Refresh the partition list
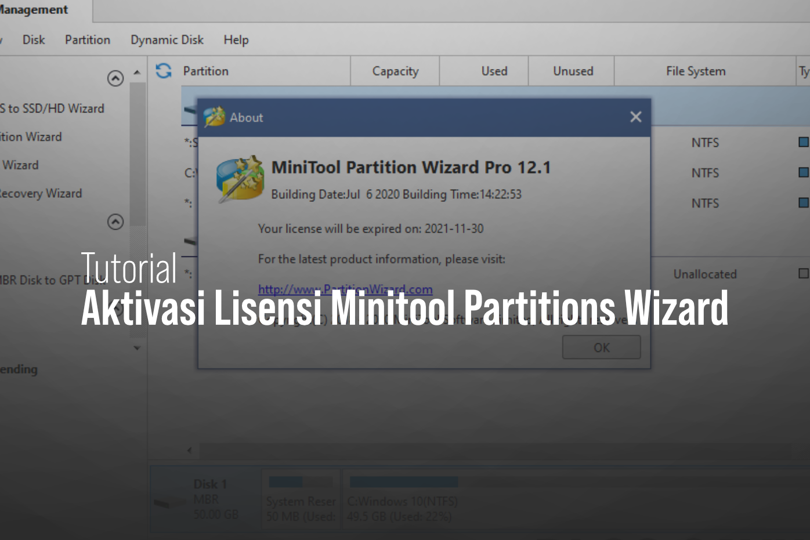 coord(163,70)
